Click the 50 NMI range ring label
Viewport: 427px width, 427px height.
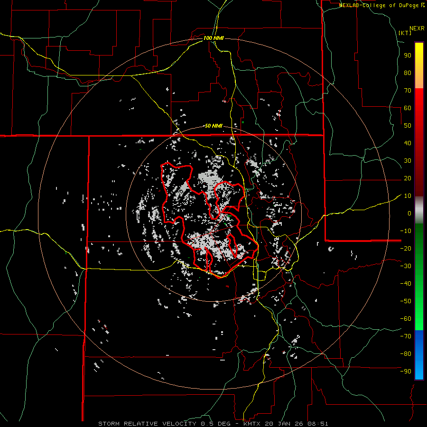[x=213, y=126]
